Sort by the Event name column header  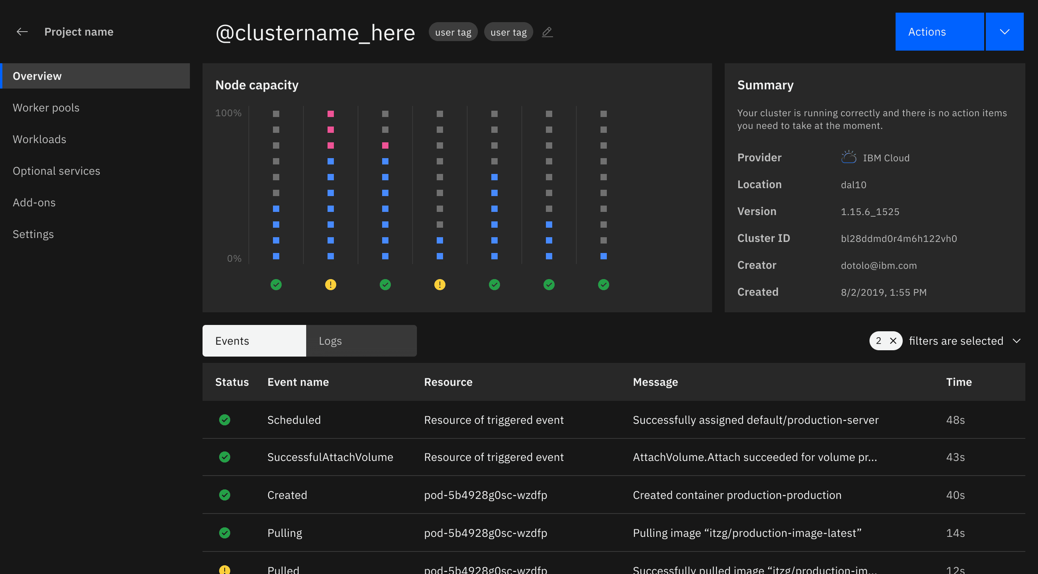click(x=298, y=382)
